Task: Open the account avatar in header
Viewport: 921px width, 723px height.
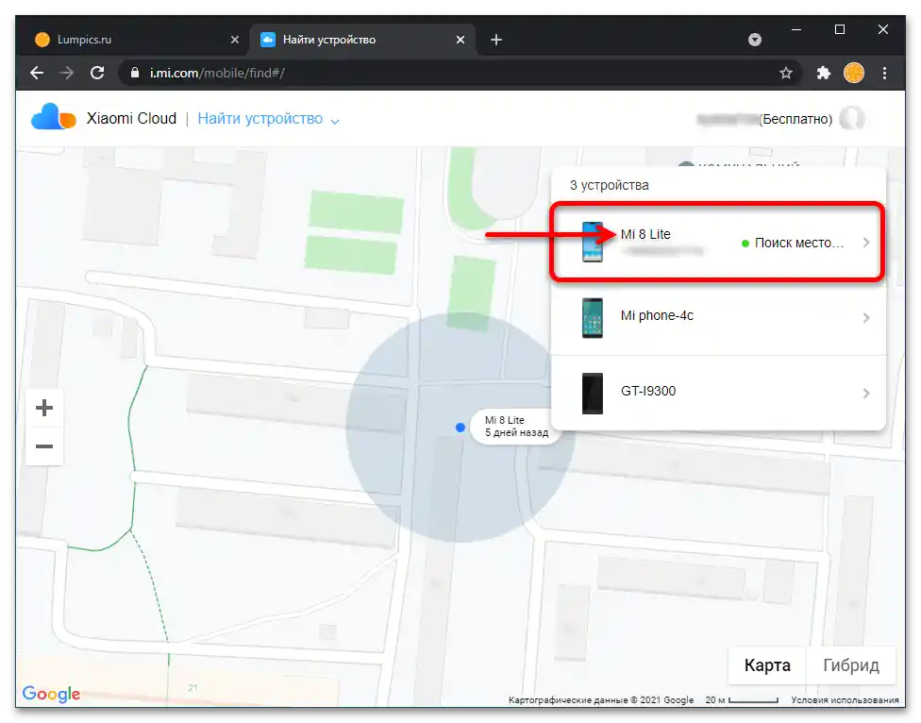Action: (x=852, y=118)
